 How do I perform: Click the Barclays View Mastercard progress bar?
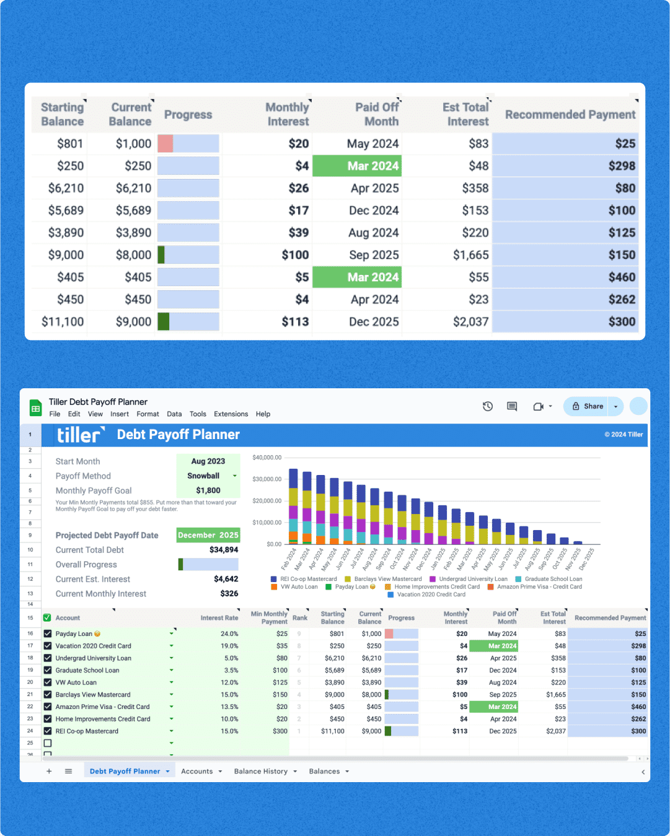point(402,694)
